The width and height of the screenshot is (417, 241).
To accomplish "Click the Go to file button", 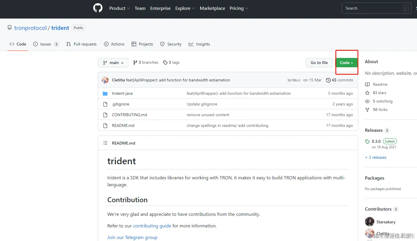I will click(319, 62).
